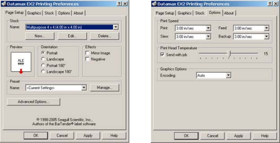Click the Delete... stock button

point(105,36)
